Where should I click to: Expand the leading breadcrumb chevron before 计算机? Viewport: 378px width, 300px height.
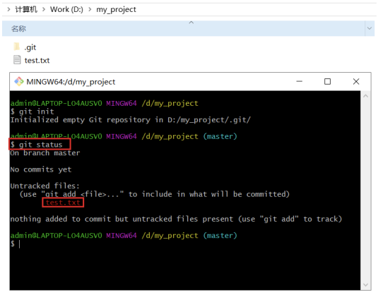tap(8, 9)
